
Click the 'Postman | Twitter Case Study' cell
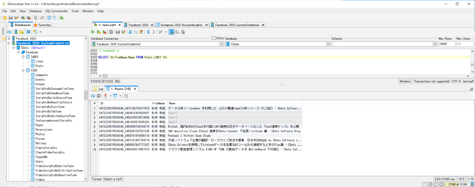click(236, 135)
